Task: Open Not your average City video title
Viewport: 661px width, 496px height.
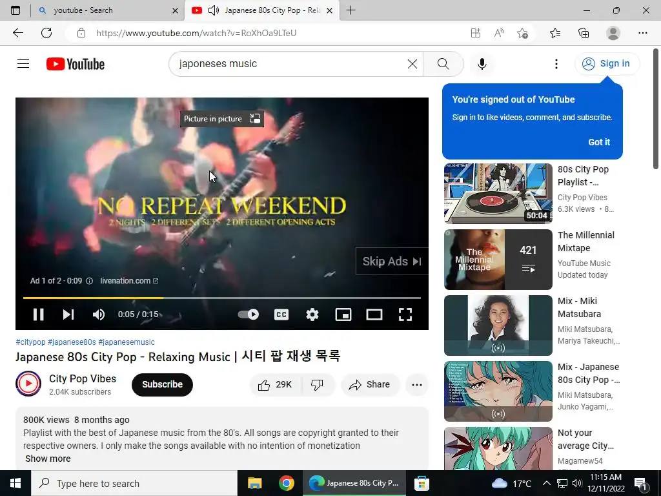Action: click(585, 439)
